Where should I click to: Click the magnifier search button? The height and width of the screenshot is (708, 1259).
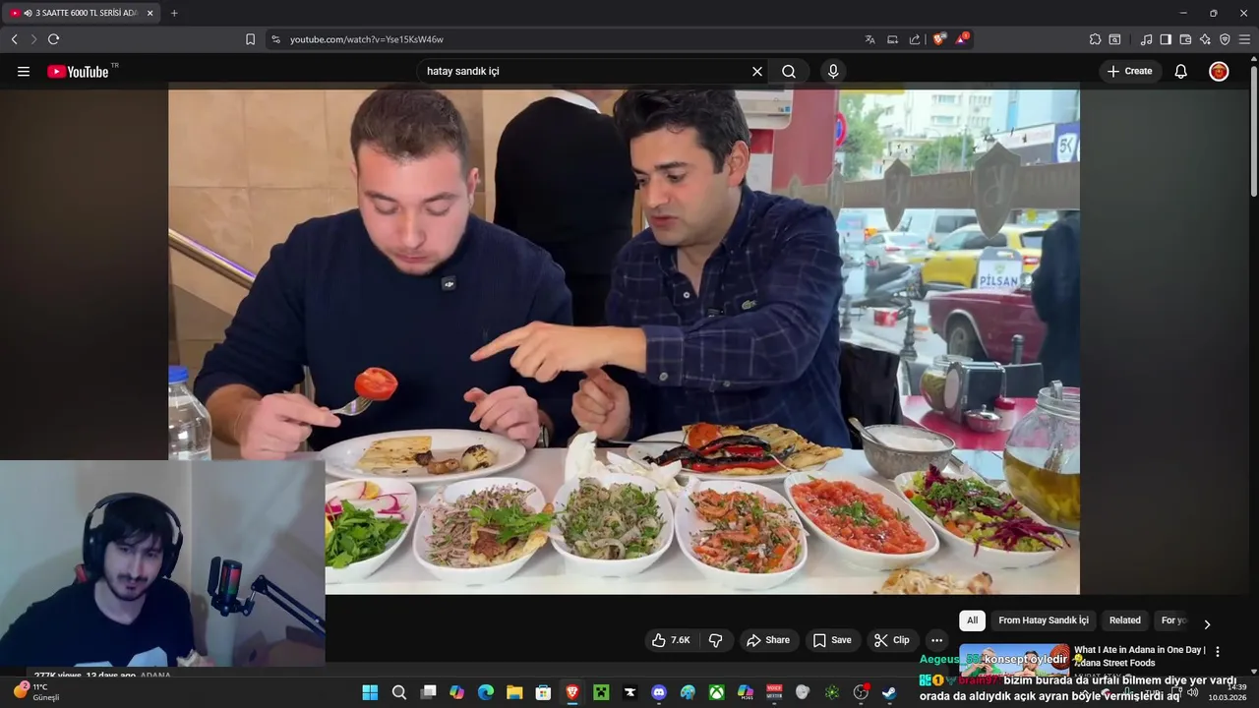tap(789, 71)
